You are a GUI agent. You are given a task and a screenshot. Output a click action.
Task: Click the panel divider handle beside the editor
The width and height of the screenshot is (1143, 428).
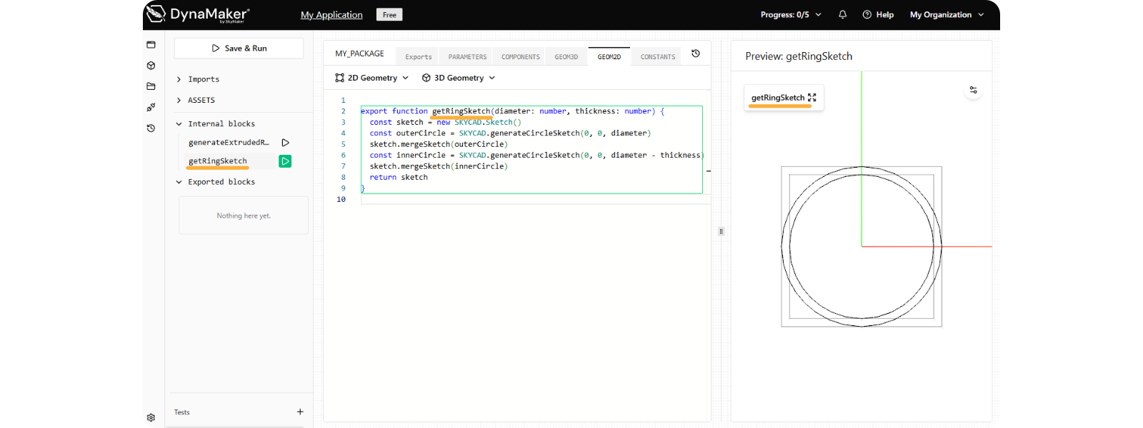click(722, 231)
